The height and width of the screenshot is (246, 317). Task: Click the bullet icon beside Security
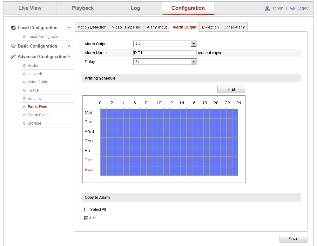point(24,99)
